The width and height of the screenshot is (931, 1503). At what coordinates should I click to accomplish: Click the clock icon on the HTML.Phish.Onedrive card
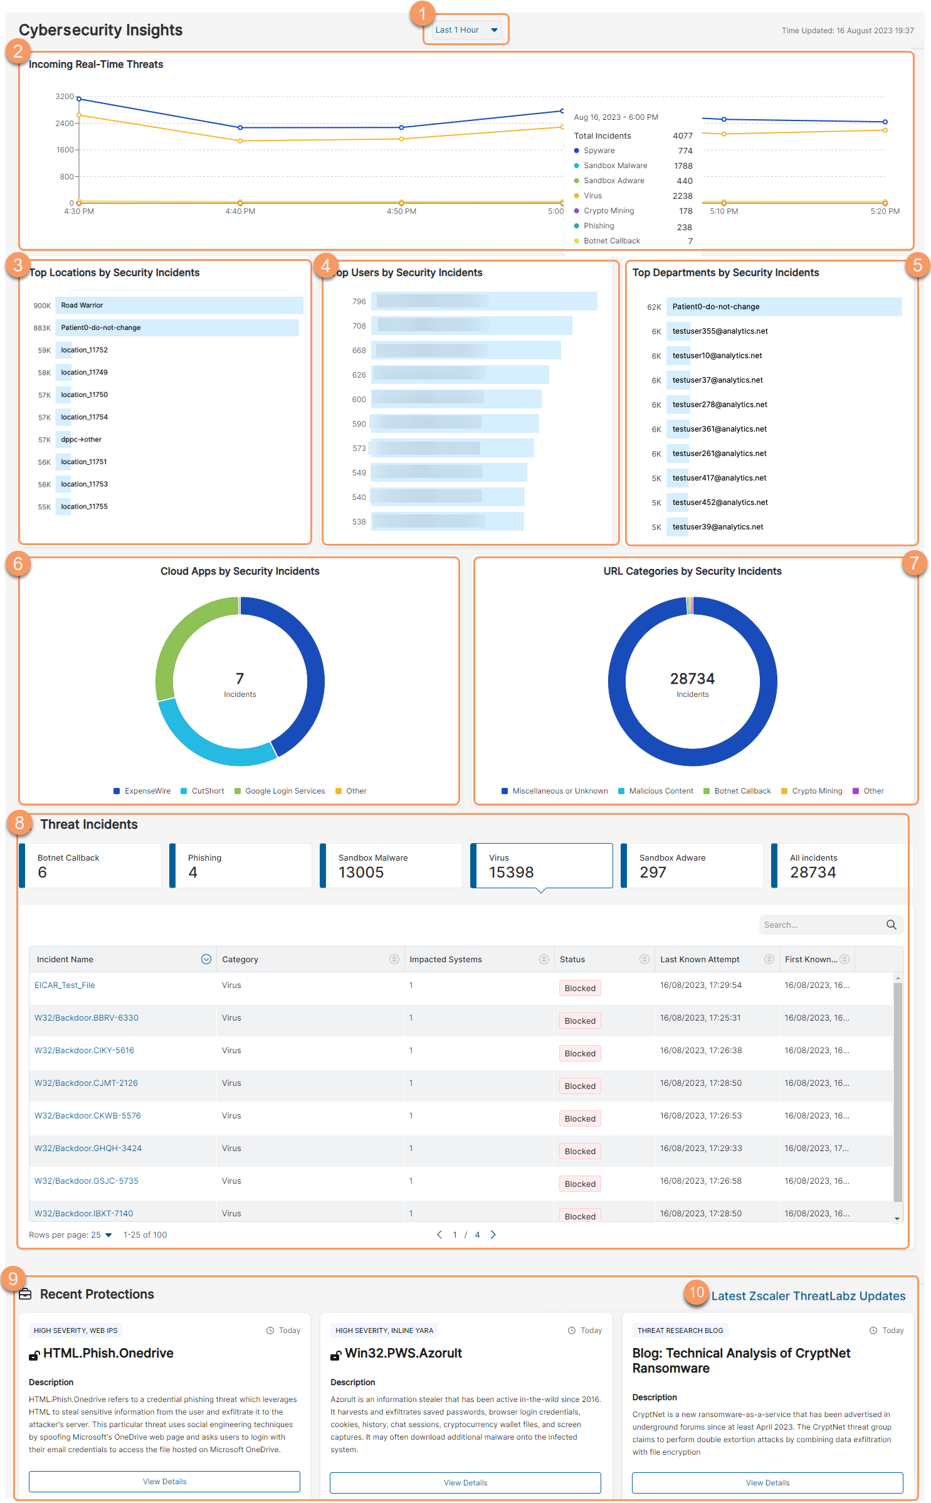(x=270, y=1330)
